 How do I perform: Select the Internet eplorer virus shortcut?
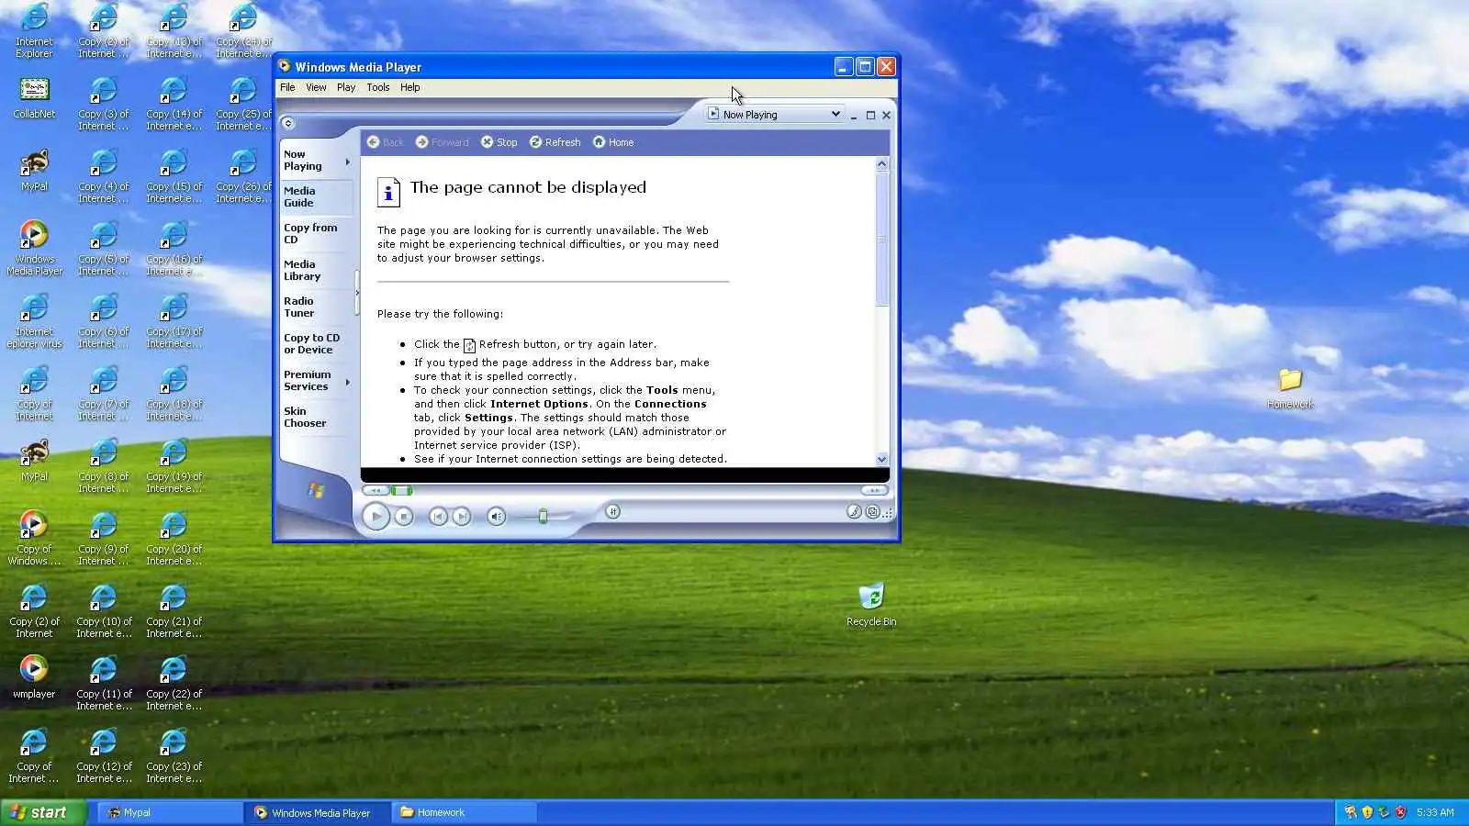[x=34, y=320]
